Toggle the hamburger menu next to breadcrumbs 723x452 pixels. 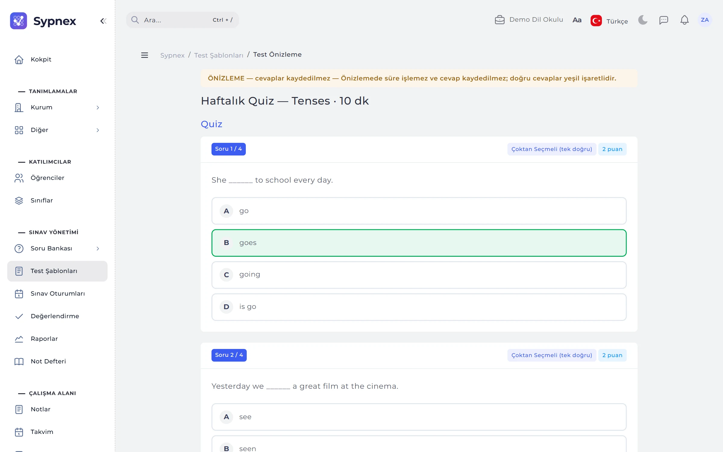145,55
